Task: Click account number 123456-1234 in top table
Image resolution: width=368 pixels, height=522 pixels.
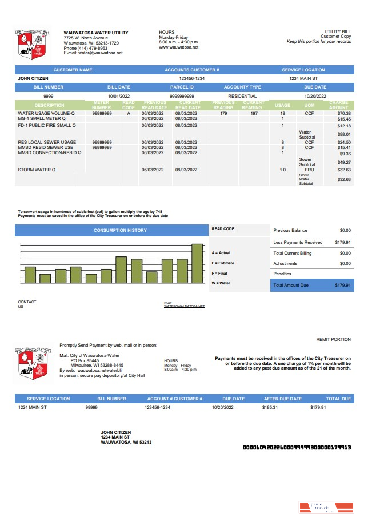Action: pos(192,78)
